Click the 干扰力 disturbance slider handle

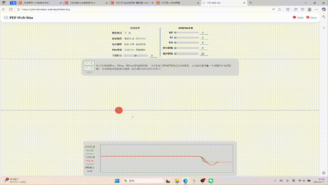(135, 55)
